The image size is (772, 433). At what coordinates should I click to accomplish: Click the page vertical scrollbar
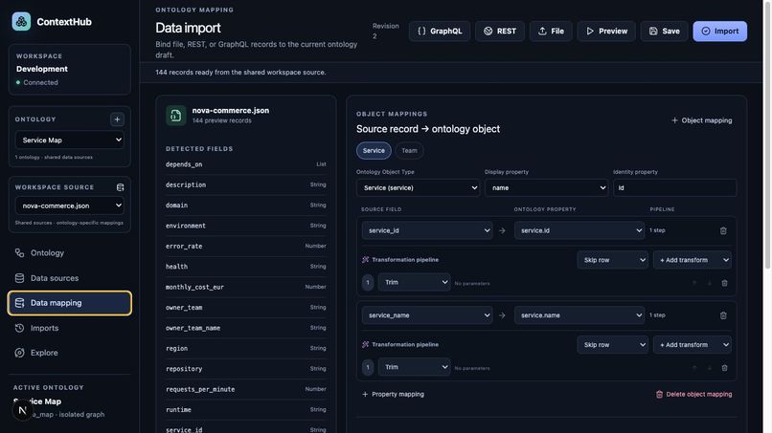[x=767, y=134]
